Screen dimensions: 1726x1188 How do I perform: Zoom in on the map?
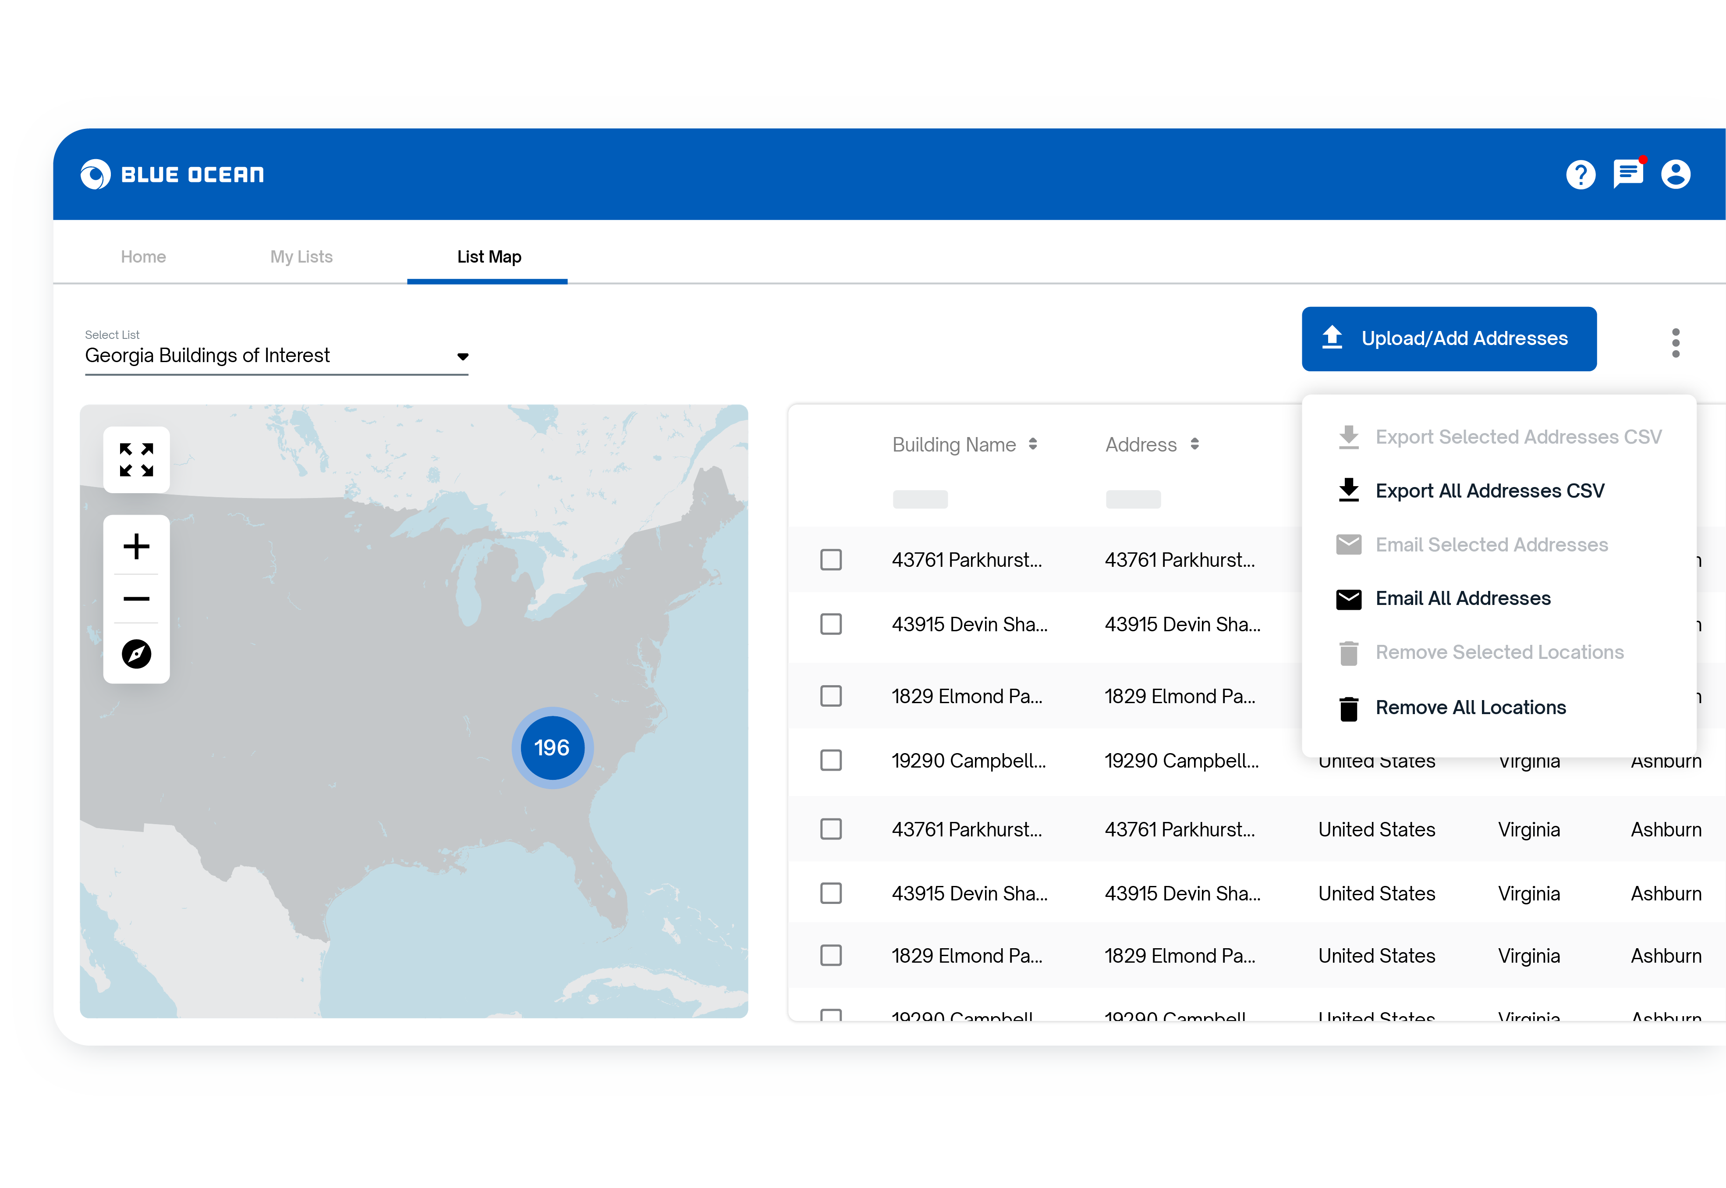click(x=136, y=546)
